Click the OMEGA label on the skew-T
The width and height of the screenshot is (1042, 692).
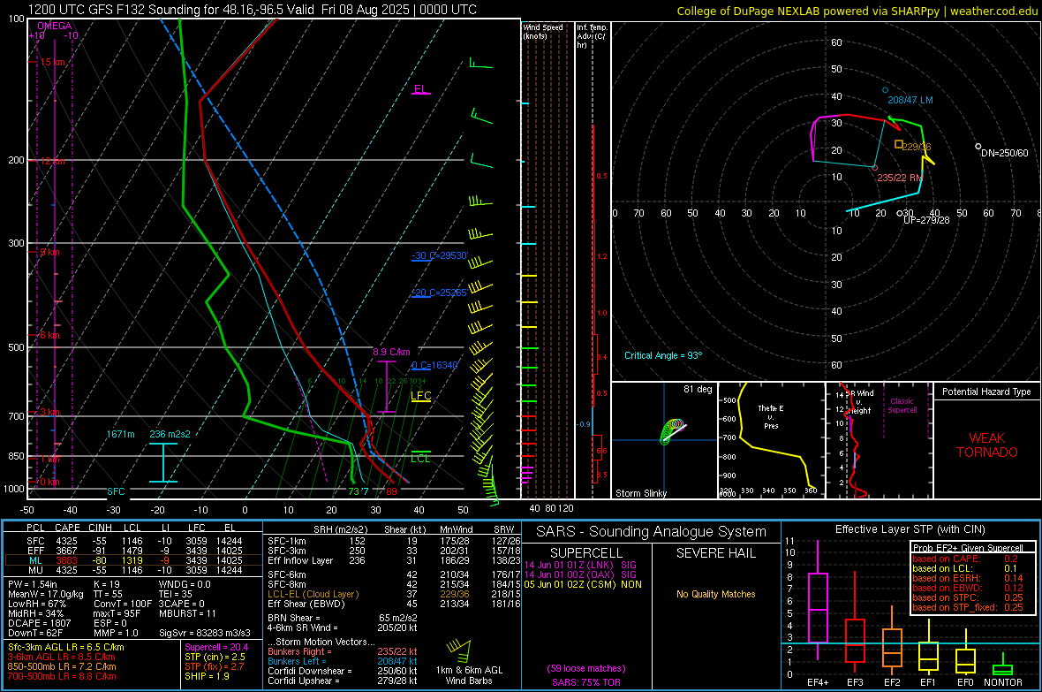coord(55,26)
